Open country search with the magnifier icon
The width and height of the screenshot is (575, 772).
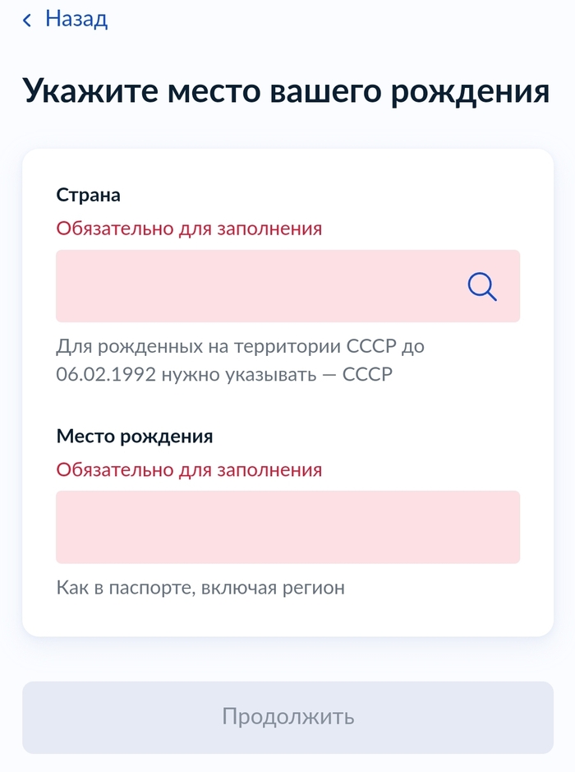(482, 286)
